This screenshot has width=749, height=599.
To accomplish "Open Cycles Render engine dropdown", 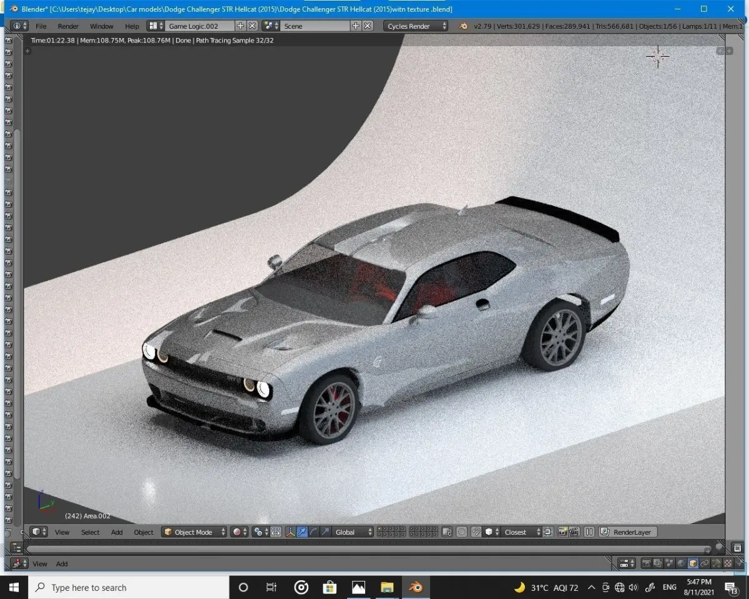I will tap(415, 26).
